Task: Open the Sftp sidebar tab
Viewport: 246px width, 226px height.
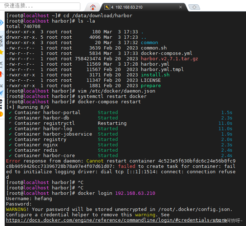Action: (x=1, y=108)
